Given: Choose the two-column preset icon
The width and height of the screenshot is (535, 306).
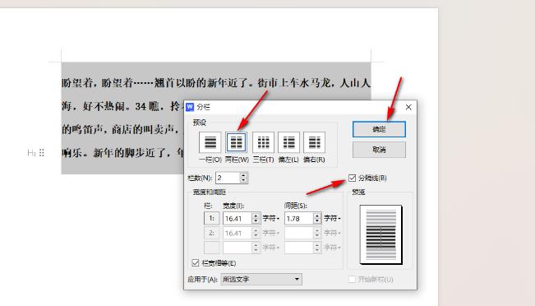Looking at the screenshot, I should coord(236,142).
